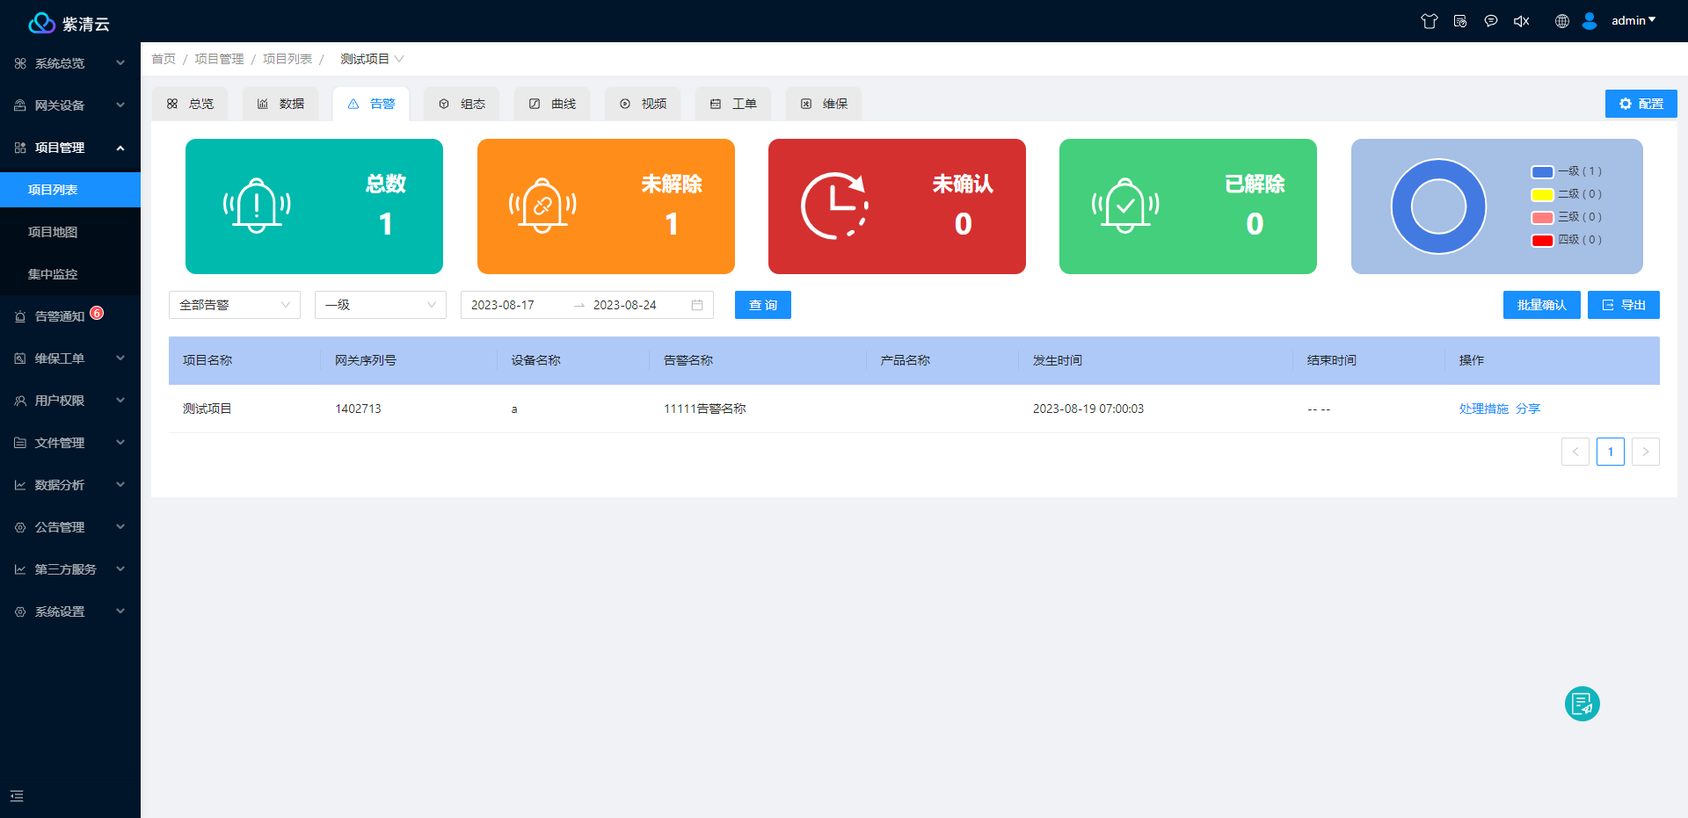This screenshot has height=818, width=1688.
Task: Switch to the 组态 tab
Action: coord(462,104)
